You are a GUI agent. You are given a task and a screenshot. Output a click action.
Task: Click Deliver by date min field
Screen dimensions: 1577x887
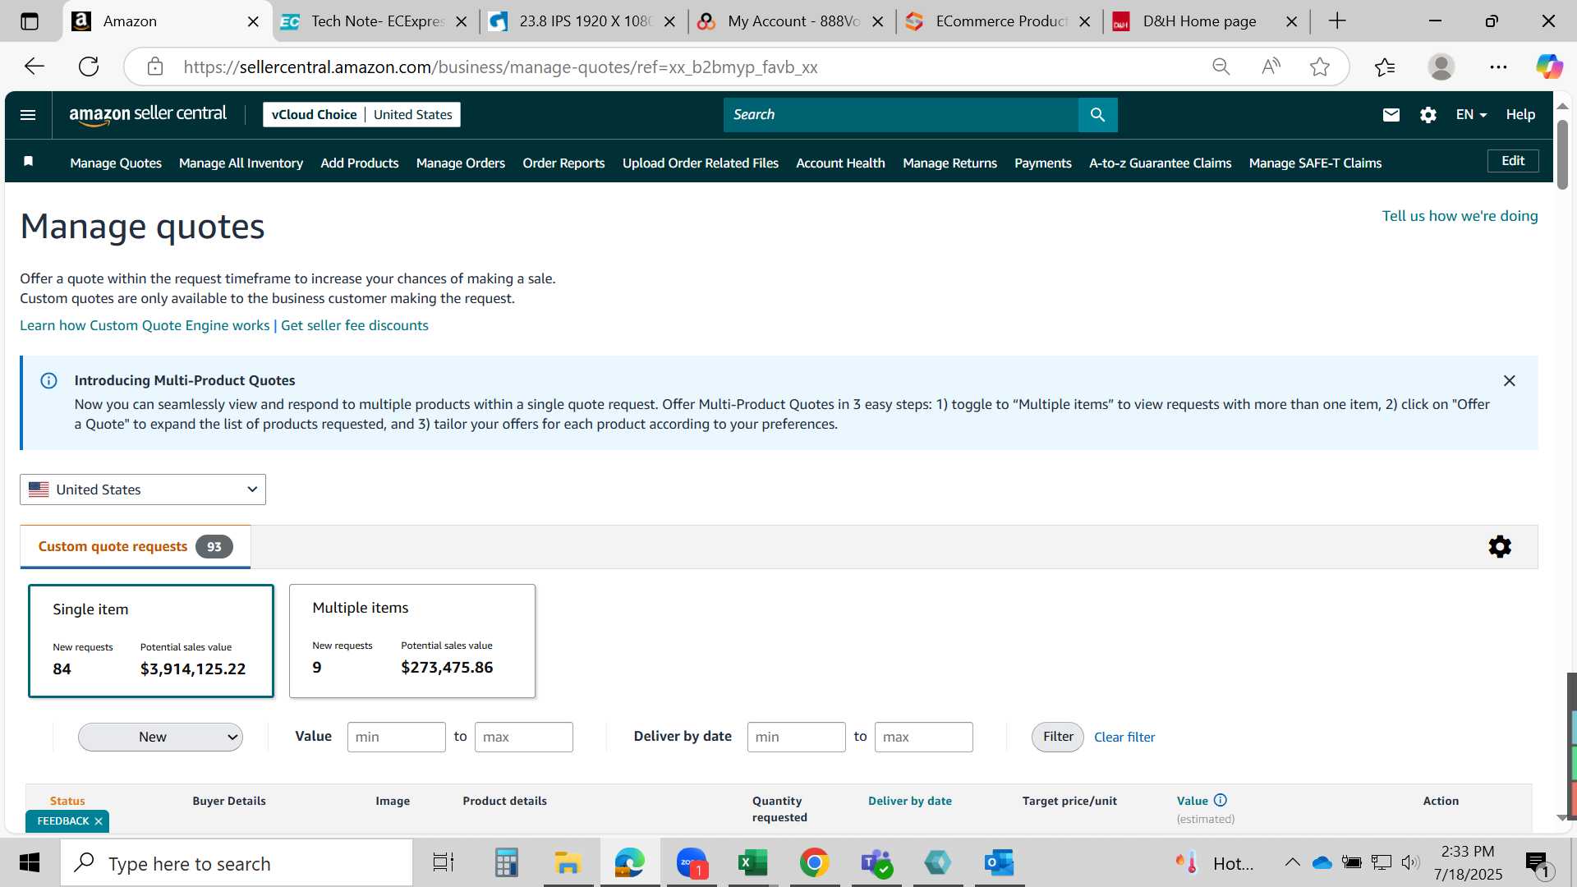(x=796, y=737)
